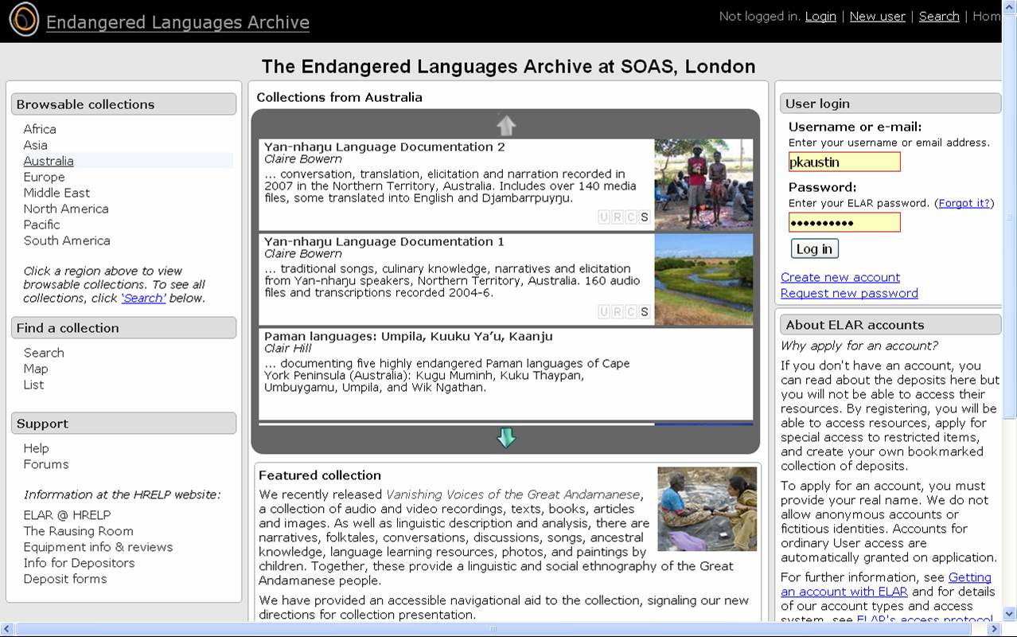Select South America region

click(x=67, y=240)
